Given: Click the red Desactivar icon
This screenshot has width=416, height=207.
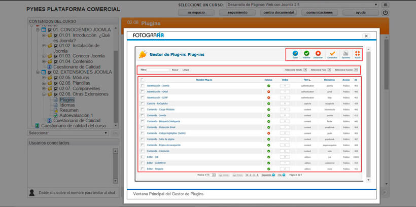Looking at the screenshot, I should click(x=318, y=53).
